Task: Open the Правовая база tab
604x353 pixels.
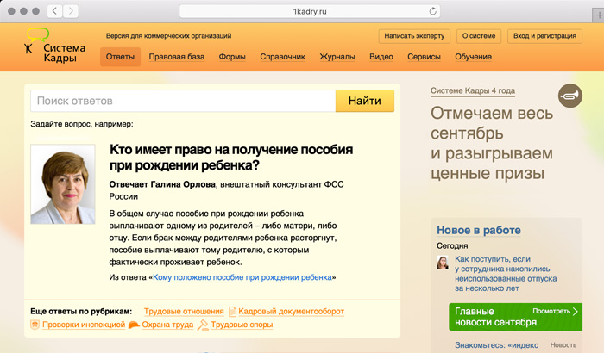Action: (176, 57)
